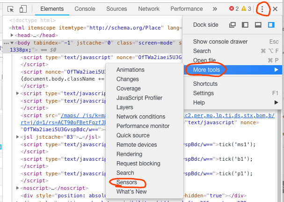Viewport: 284px width, 202px height.
Task: Collapse the body element node
Action: [x=12, y=43]
